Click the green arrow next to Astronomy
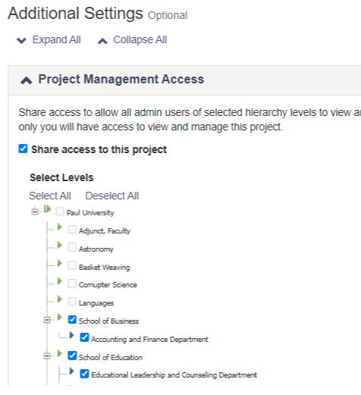Image resolution: width=361 pixels, height=395 pixels. [x=60, y=245]
